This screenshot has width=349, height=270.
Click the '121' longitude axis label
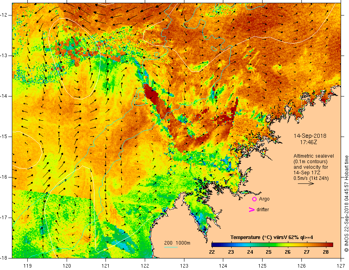[105, 266]
